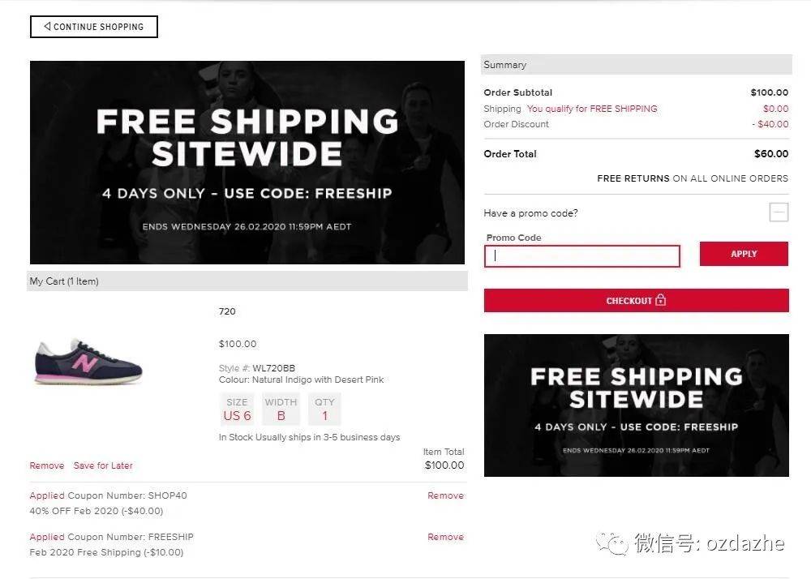Click the Free Returns on all orders text

coord(693,178)
